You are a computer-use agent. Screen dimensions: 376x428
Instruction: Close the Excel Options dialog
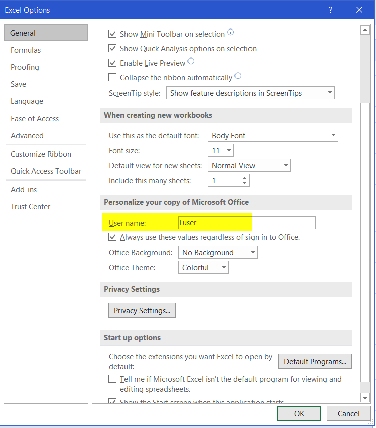pos(359,10)
